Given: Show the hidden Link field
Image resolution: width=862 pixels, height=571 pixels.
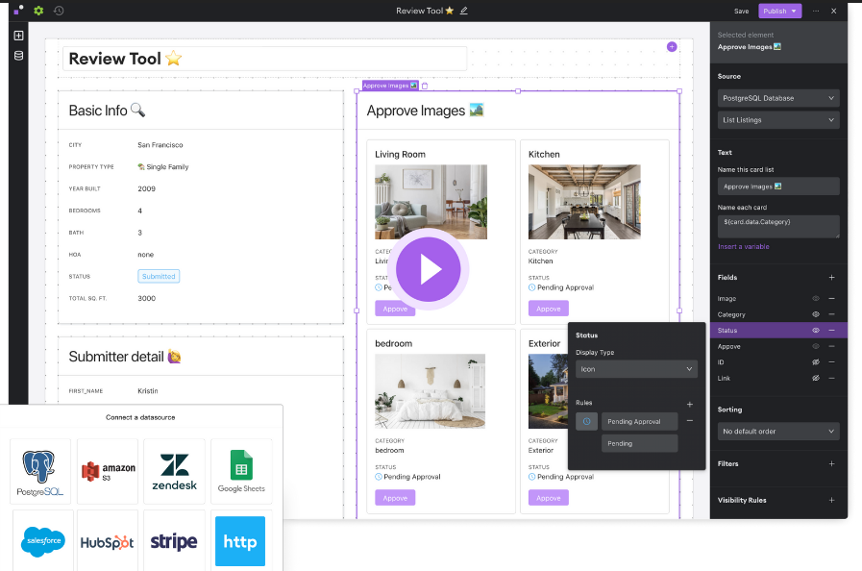Looking at the screenshot, I should (816, 378).
